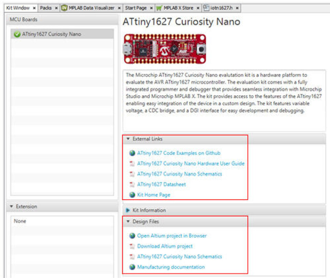Viewport: 330px width, 278px height.
Task: Click the kit description text box
Action: (x=224, y=100)
